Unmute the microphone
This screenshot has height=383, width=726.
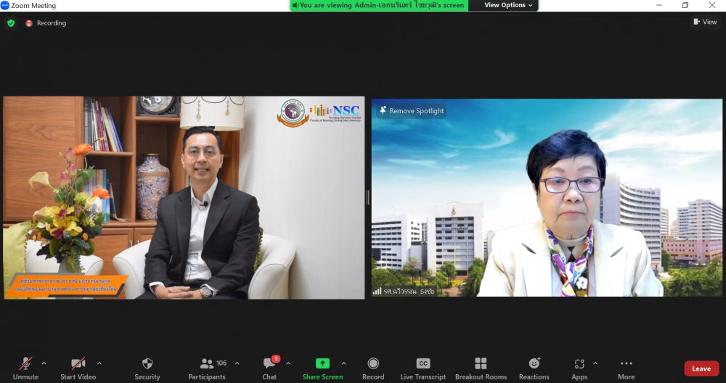pos(25,364)
